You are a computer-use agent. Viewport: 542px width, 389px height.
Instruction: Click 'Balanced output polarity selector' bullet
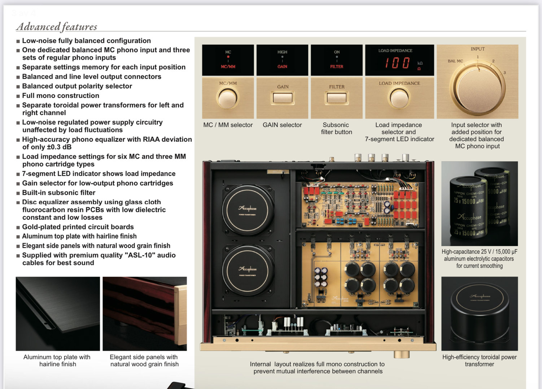coord(77,86)
